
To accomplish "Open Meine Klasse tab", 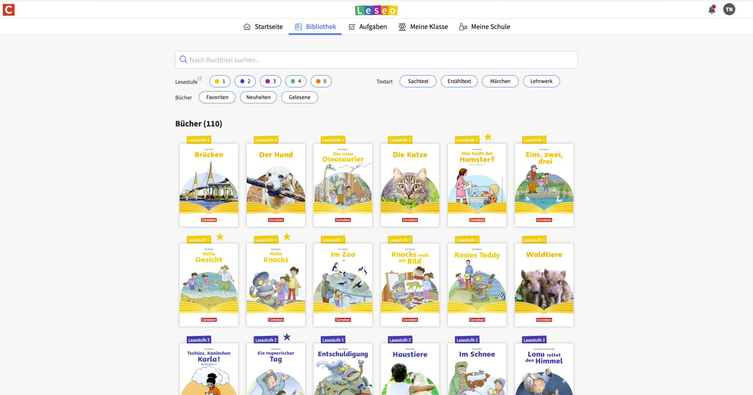I will (423, 27).
